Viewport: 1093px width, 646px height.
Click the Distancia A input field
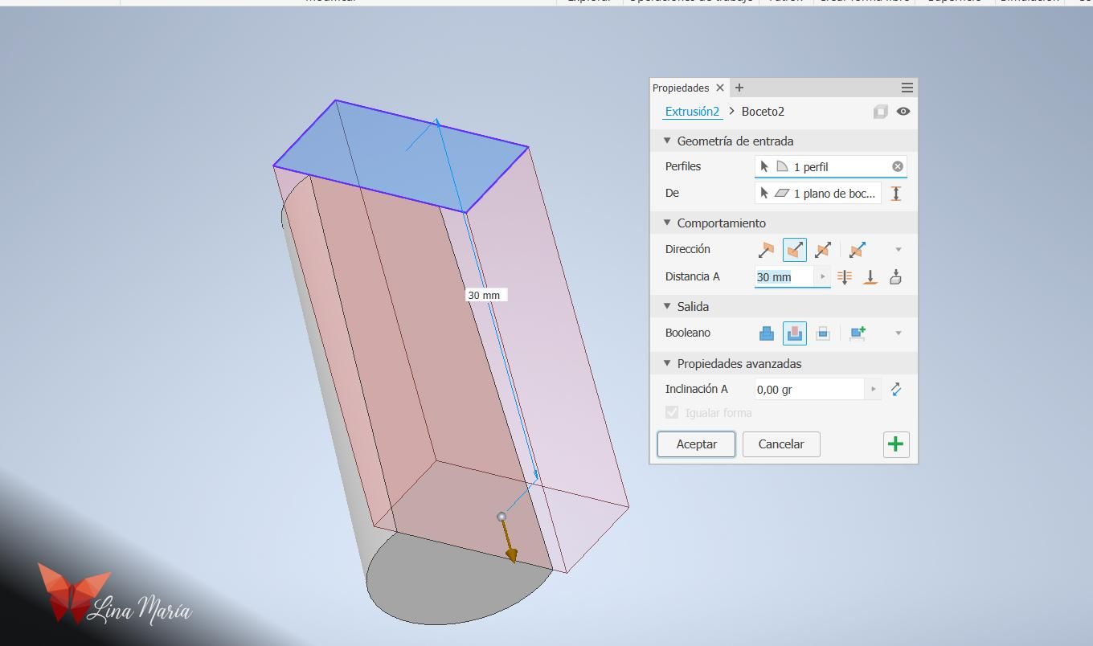(785, 277)
